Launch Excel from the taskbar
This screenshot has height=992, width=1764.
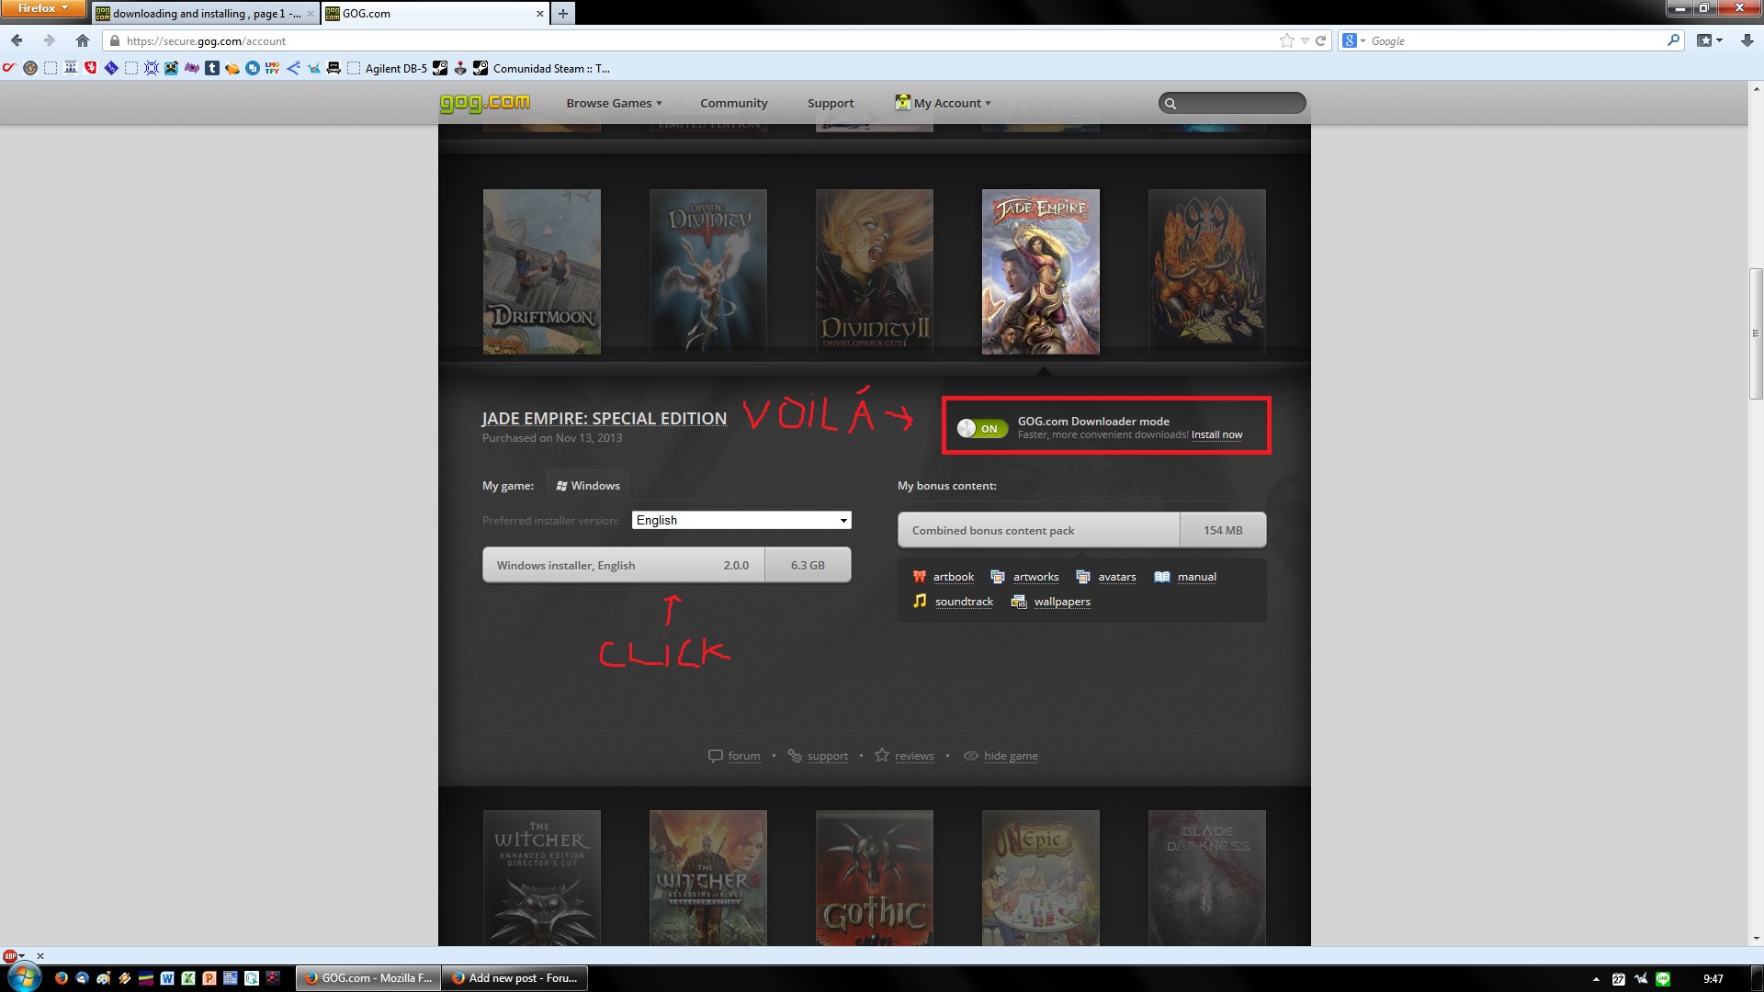click(188, 978)
